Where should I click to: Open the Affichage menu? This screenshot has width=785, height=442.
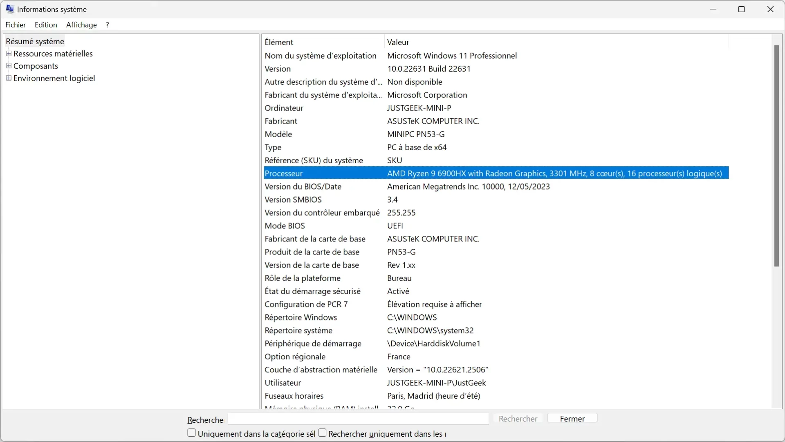click(x=81, y=25)
